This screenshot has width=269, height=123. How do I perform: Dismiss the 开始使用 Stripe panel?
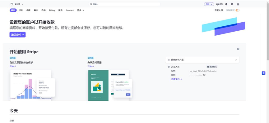(238, 49)
